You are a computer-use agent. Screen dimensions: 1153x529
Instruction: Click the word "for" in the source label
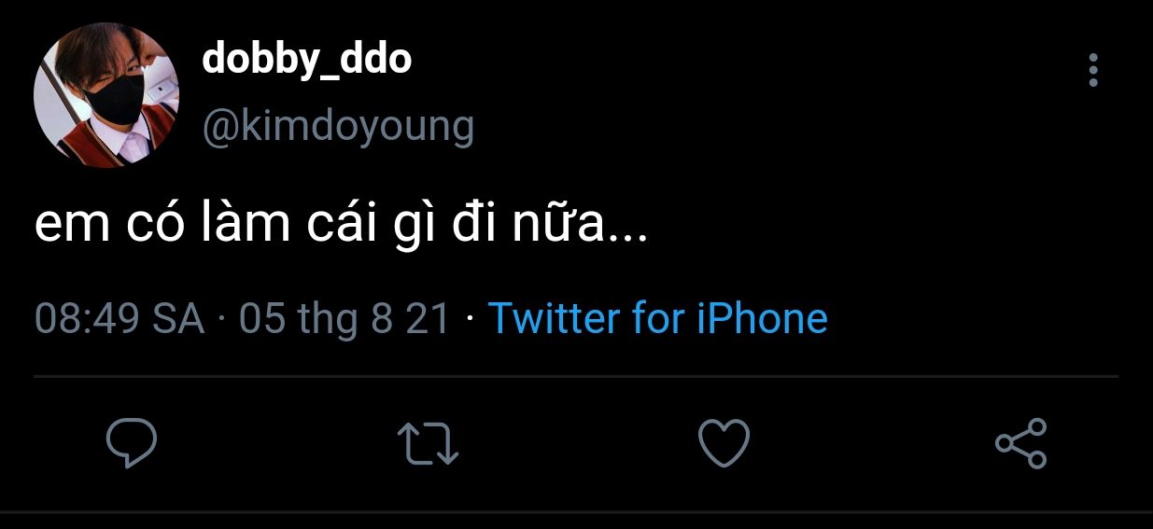point(658,318)
